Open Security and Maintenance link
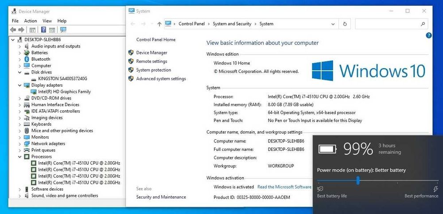 (x=161, y=197)
